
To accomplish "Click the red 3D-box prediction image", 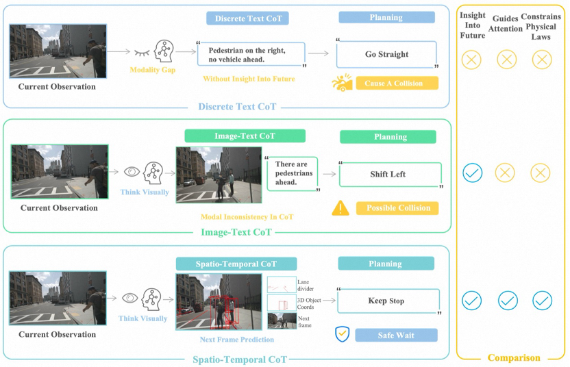I will tap(219, 301).
